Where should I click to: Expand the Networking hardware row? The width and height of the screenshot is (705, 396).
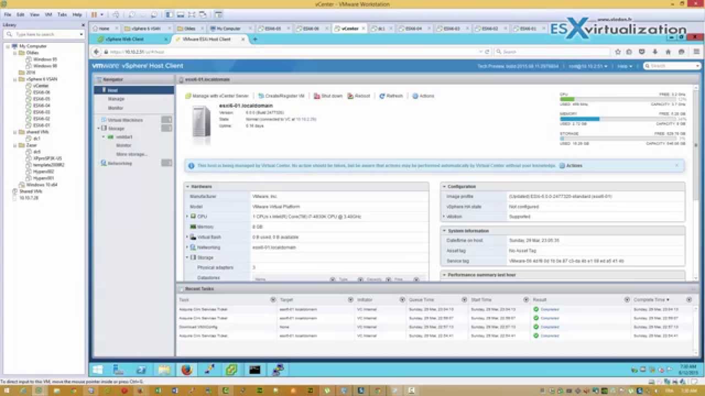pos(187,248)
